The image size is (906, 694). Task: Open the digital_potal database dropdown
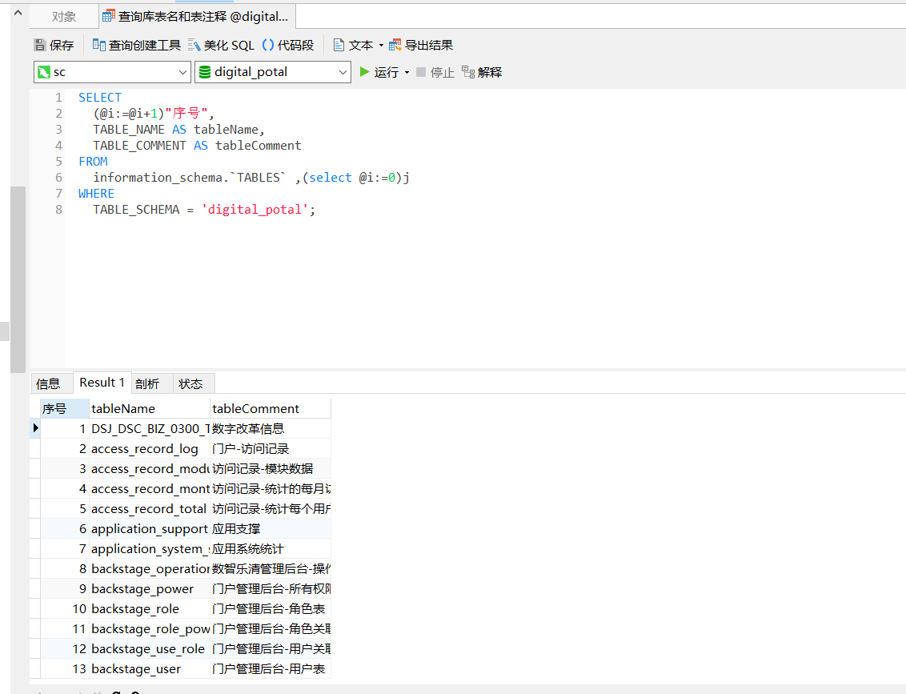(x=344, y=71)
